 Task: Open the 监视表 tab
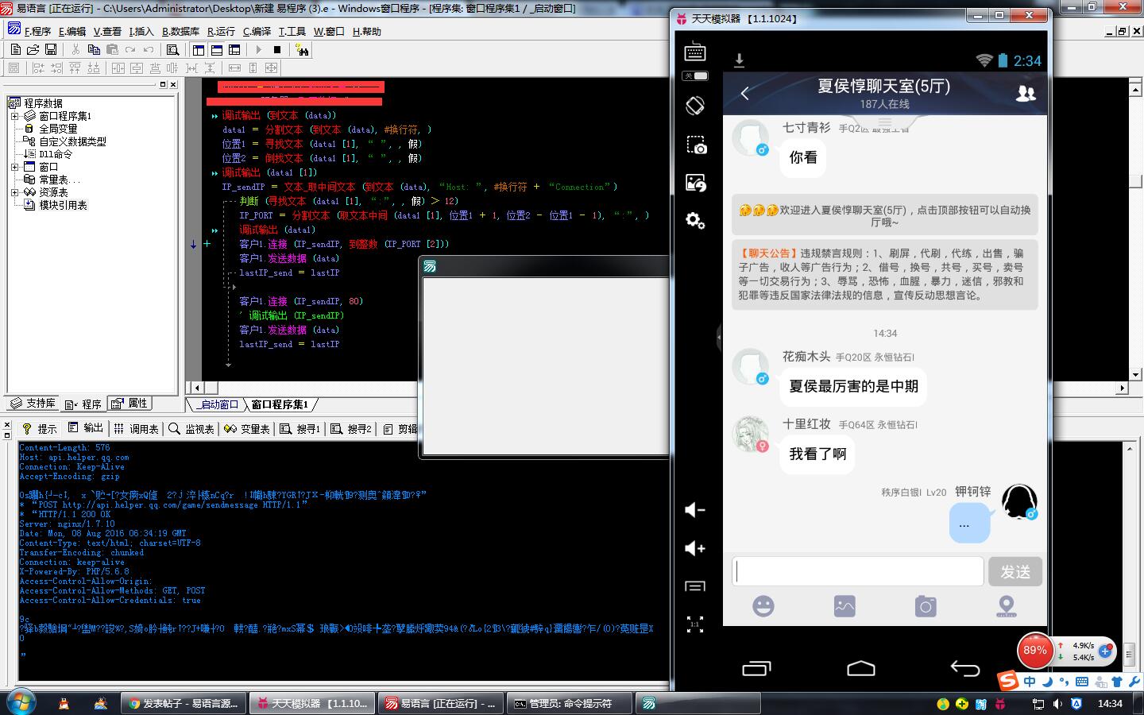[191, 429]
